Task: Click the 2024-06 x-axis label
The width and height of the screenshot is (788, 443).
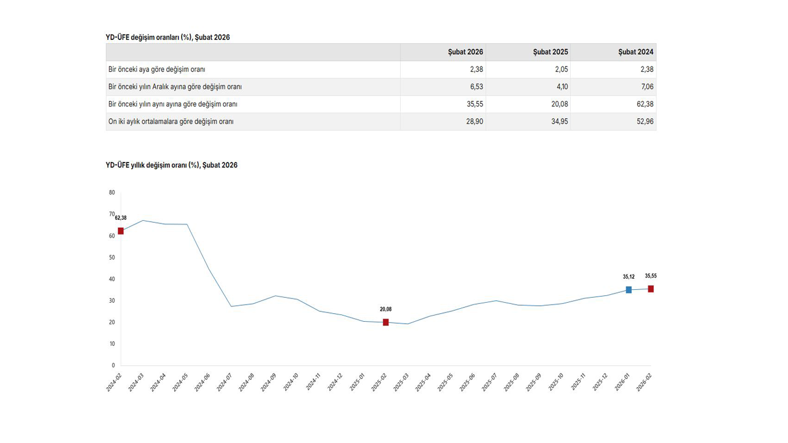Action: [x=203, y=383]
